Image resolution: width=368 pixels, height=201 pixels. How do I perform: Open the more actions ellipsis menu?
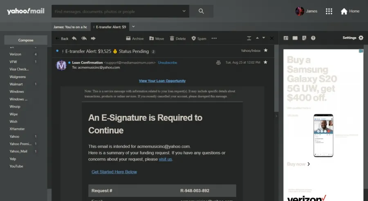[x=214, y=38]
